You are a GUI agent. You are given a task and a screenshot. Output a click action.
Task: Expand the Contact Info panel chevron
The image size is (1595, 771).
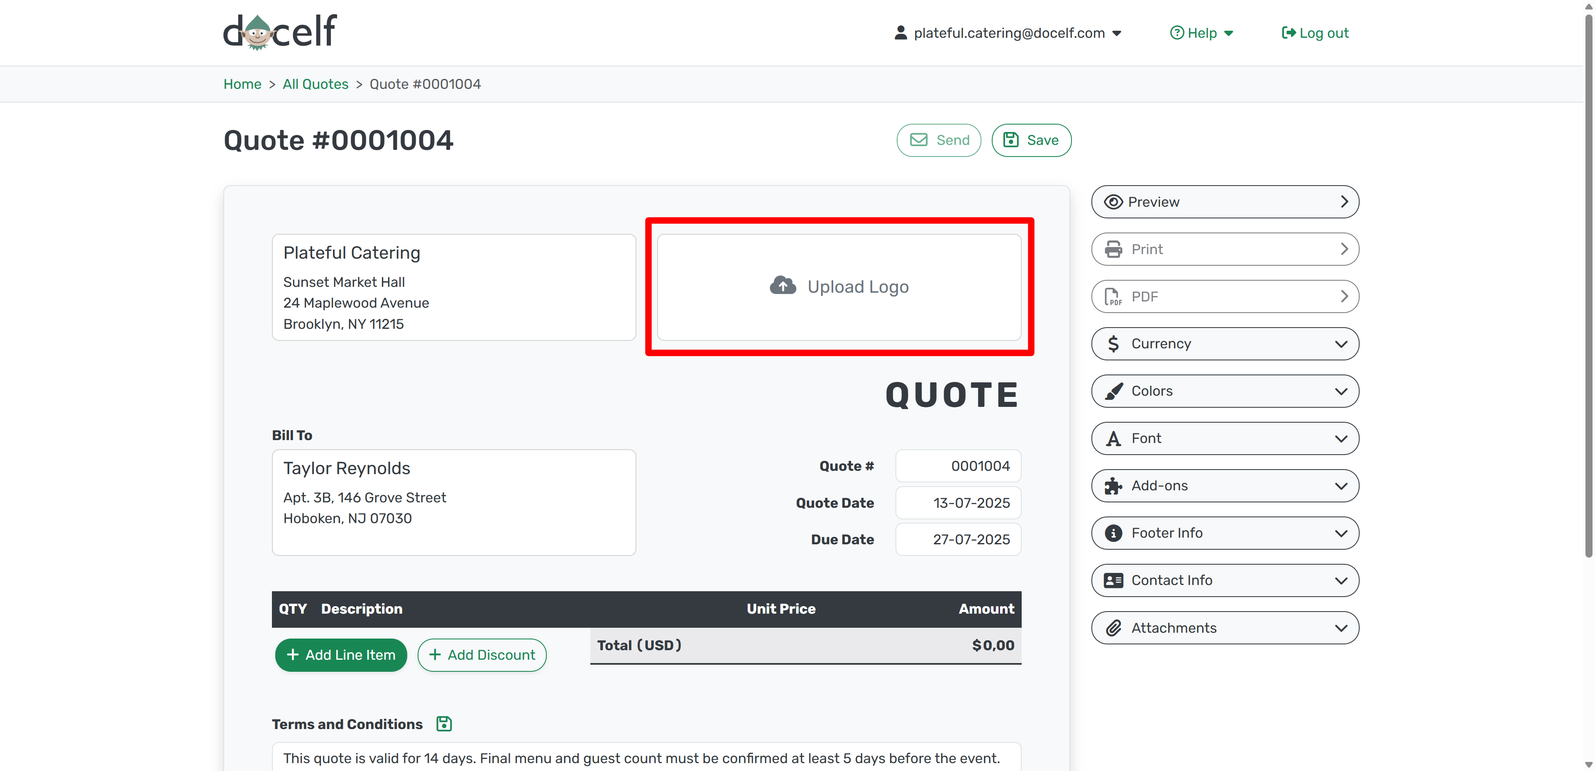1341,581
